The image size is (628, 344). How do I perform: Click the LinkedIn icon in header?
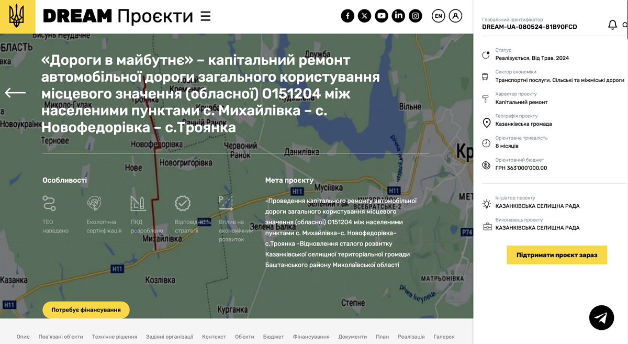398,16
